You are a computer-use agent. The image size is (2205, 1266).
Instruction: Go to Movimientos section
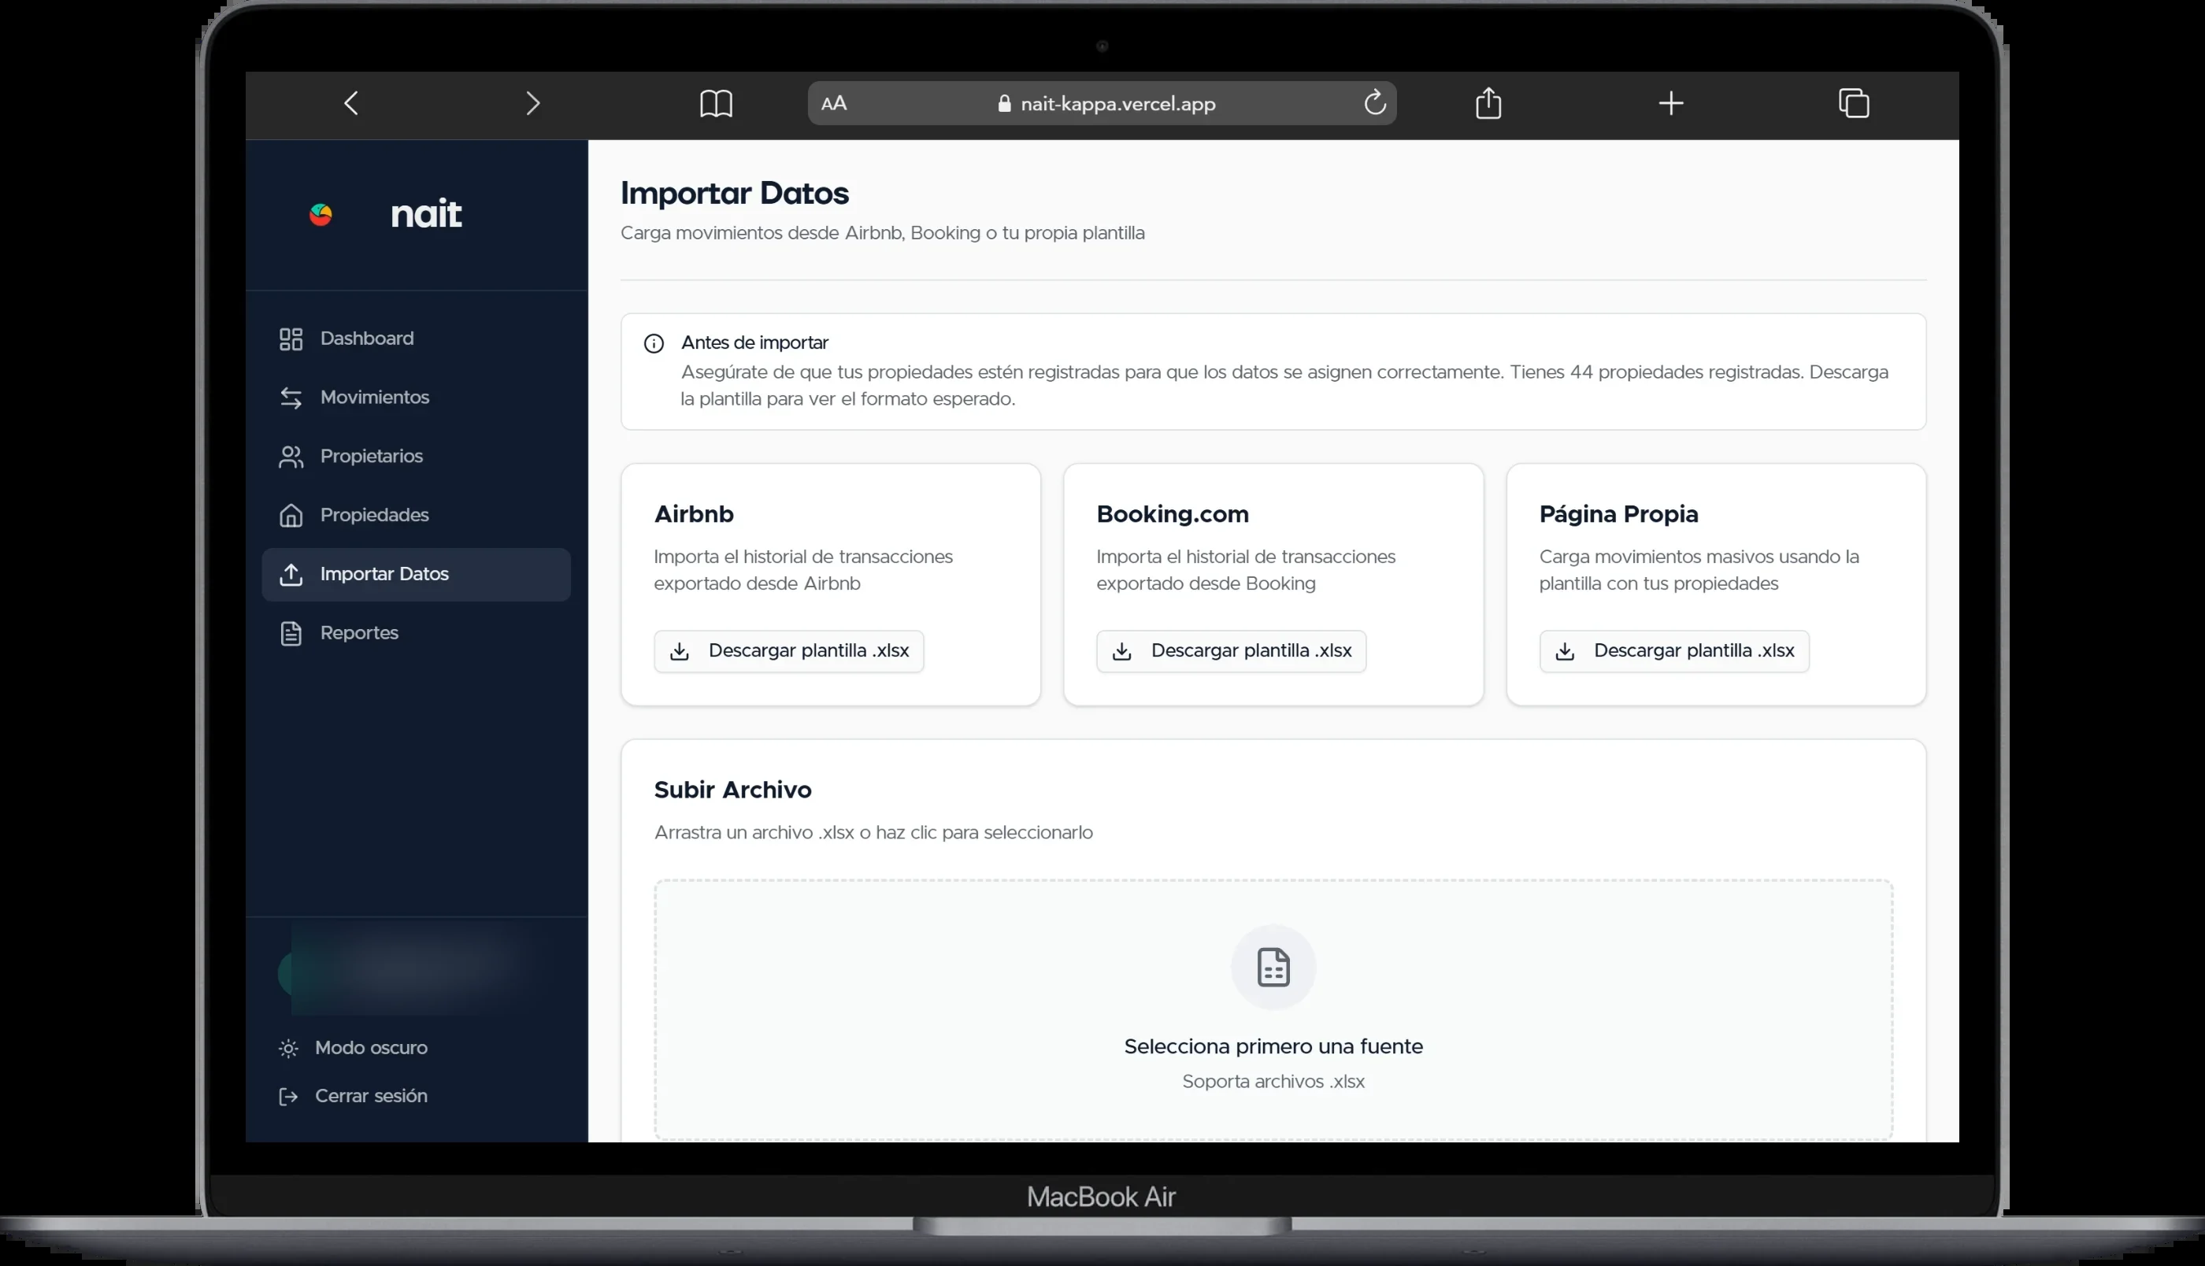pyautogui.click(x=374, y=398)
